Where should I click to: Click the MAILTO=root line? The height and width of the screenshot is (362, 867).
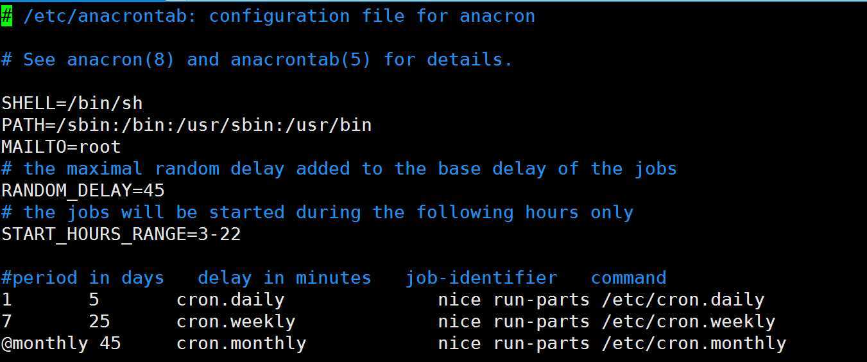(x=61, y=147)
